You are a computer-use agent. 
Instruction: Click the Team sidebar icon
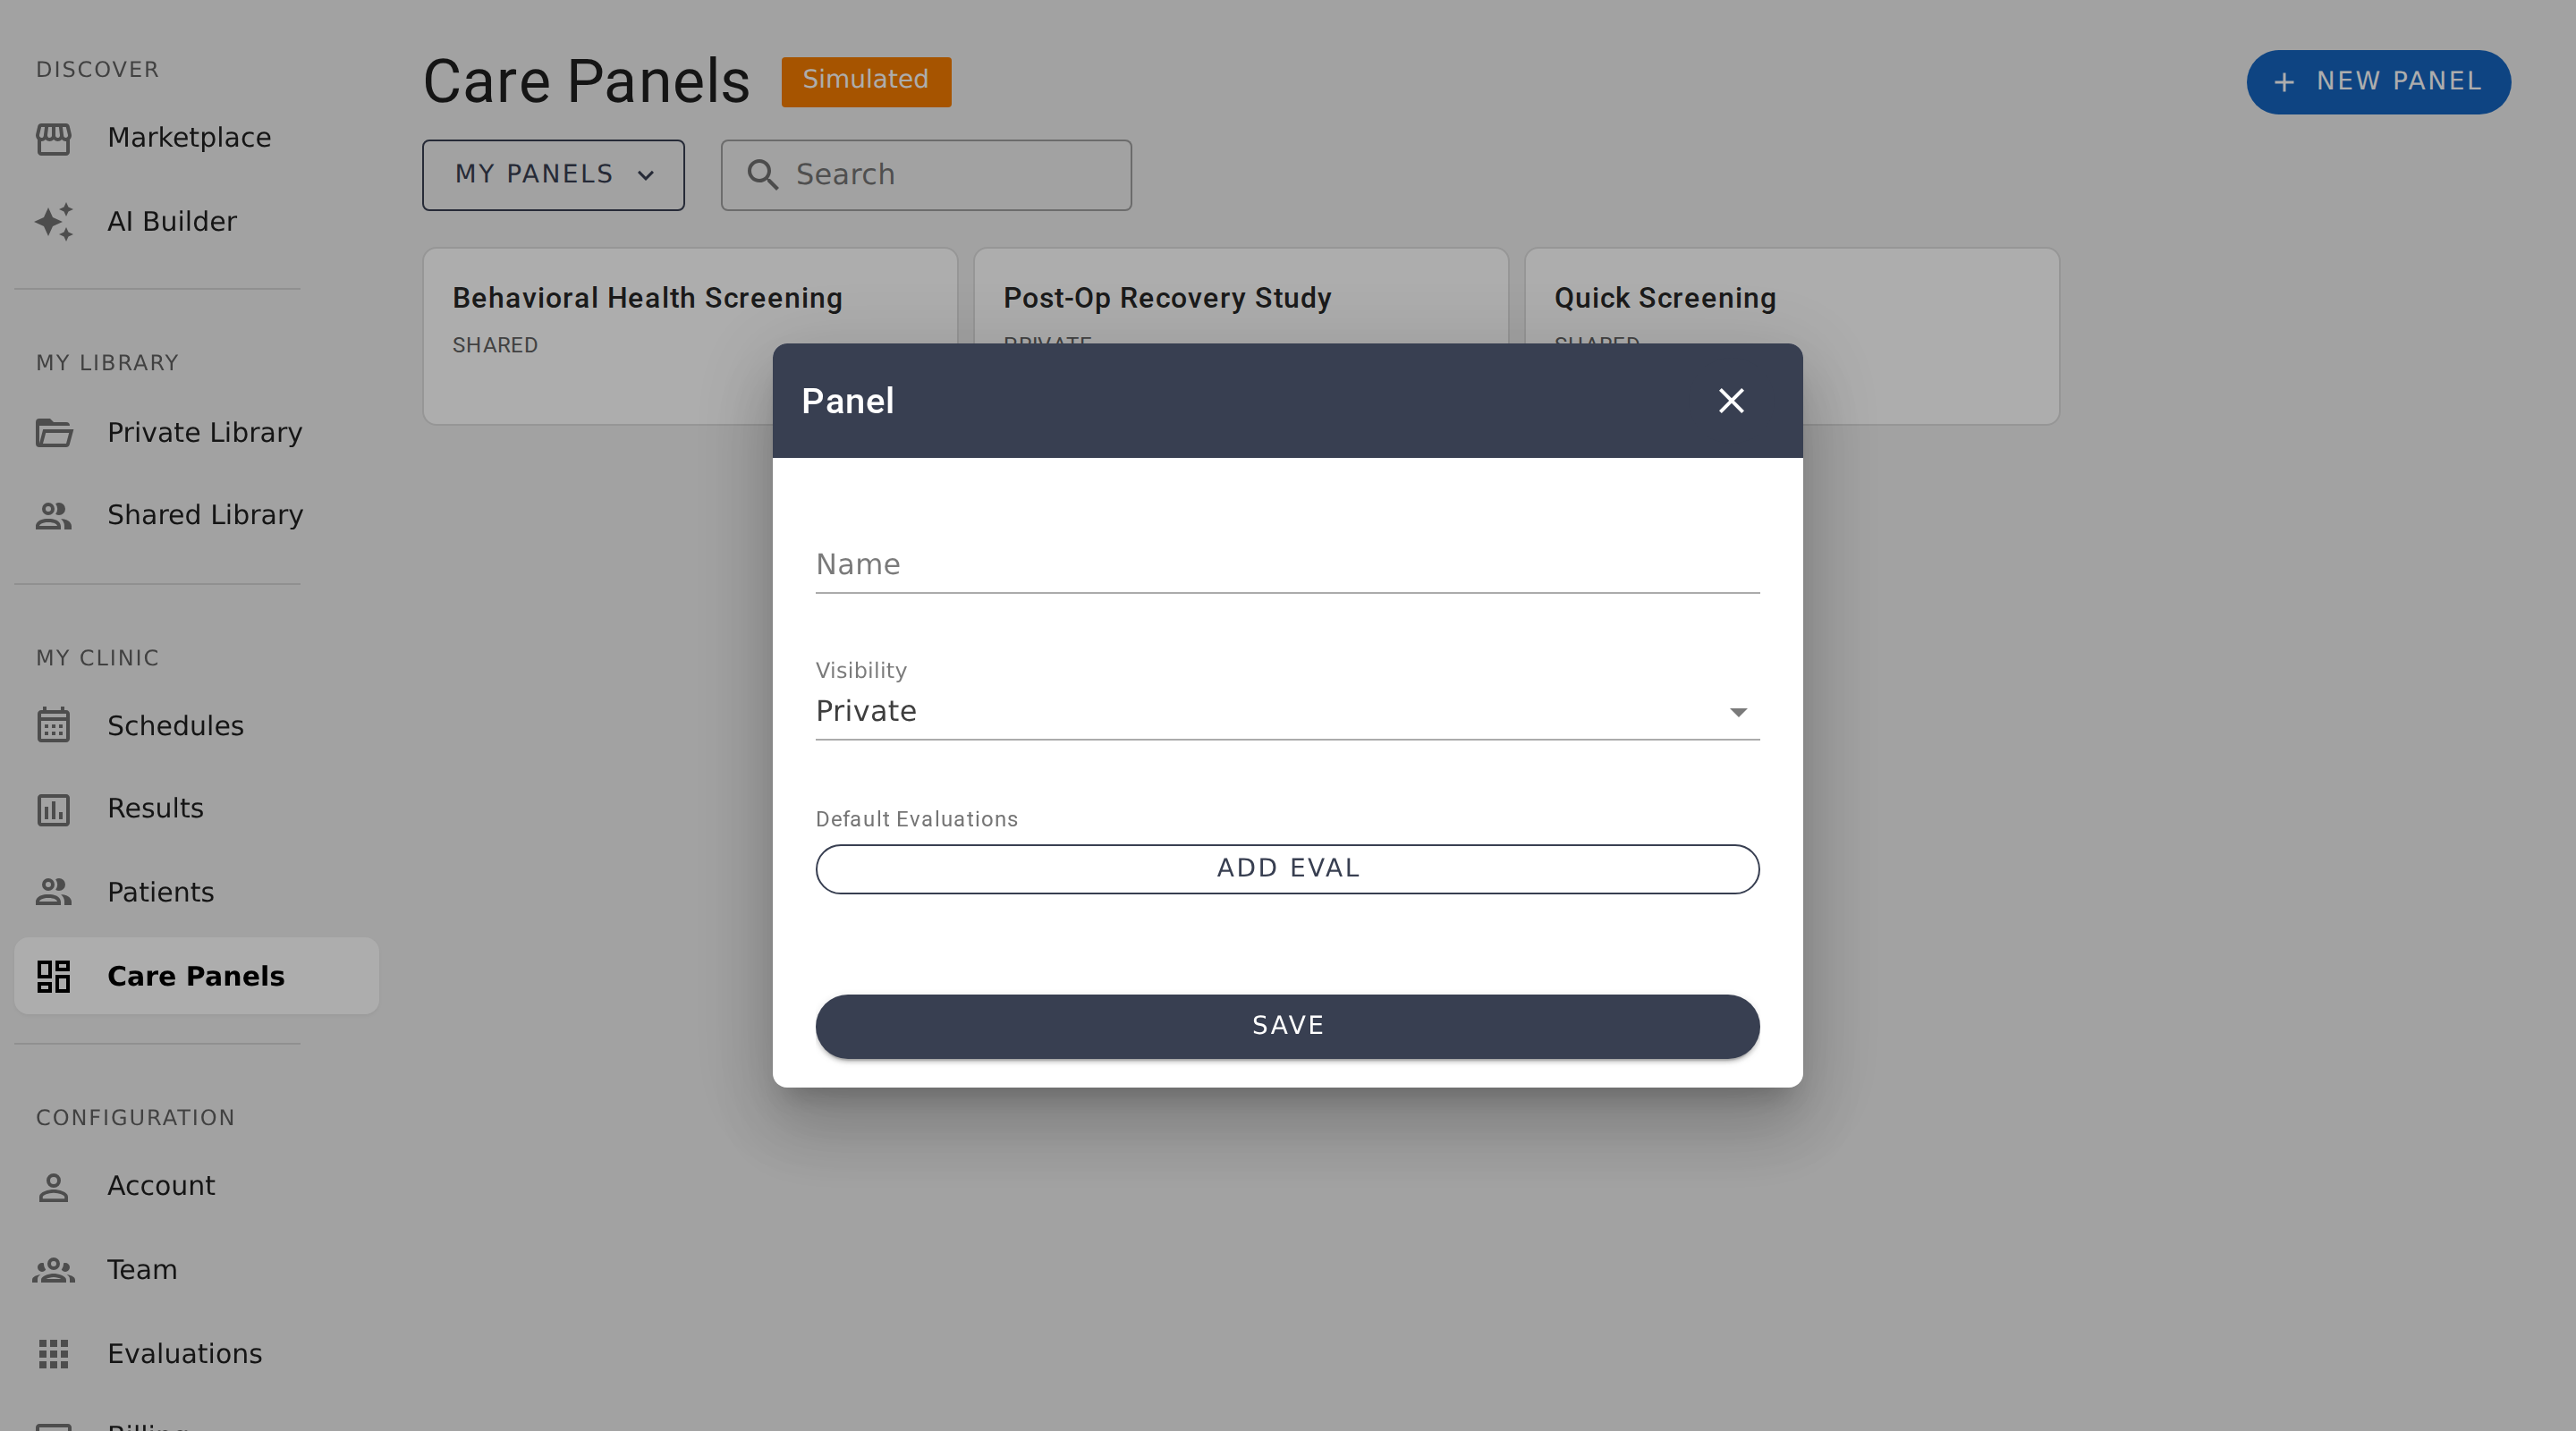click(x=54, y=1270)
